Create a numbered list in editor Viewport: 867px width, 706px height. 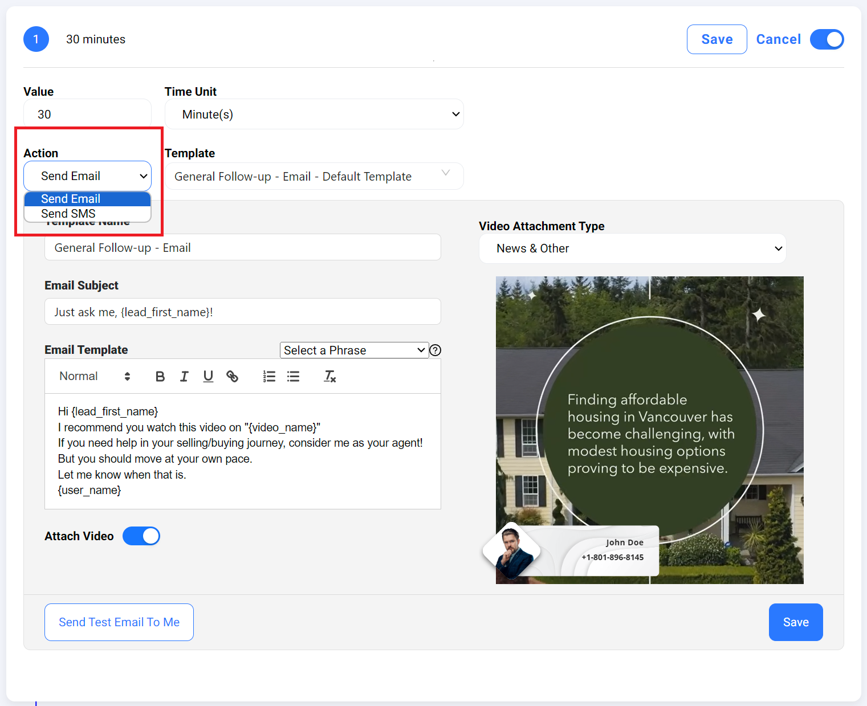click(x=269, y=376)
